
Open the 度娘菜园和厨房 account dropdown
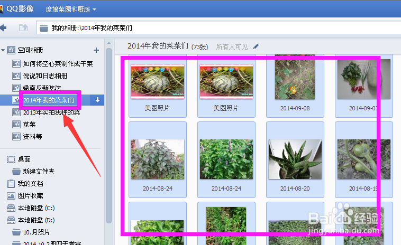pyautogui.click(x=71, y=10)
